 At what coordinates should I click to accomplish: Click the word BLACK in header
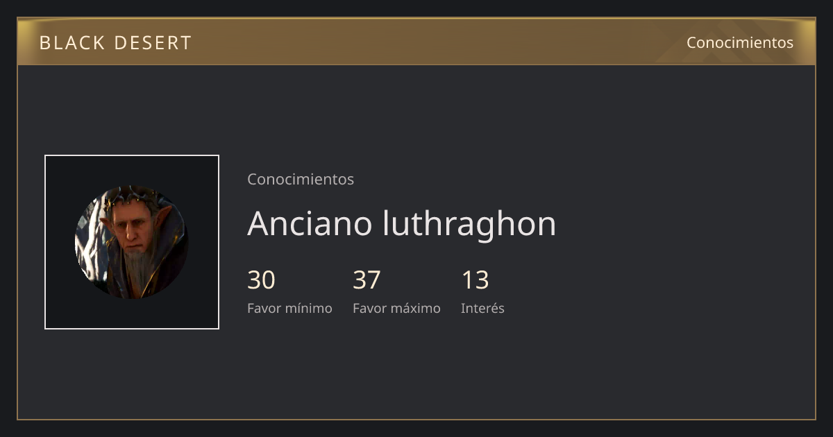(x=71, y=43)
